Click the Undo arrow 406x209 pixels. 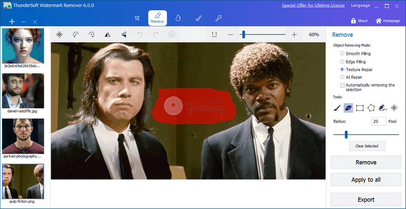coord(140,34)
